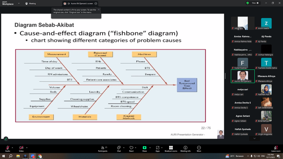
Task: Select Annisa Rahma Nida participant tile
Action: [243, 36]
